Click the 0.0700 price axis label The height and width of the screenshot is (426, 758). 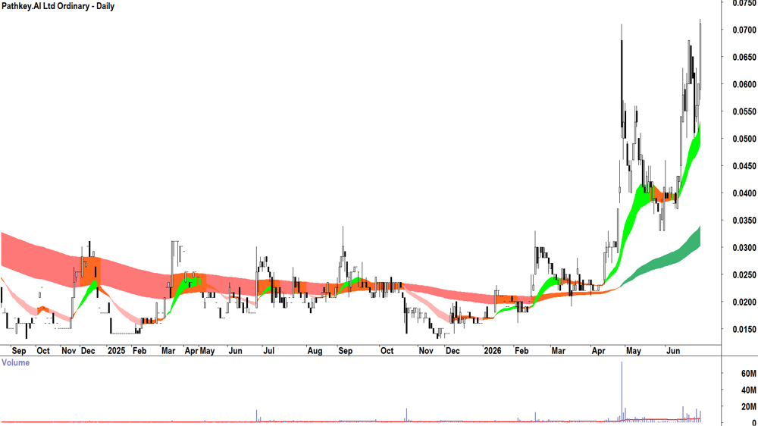pos(744,30)
